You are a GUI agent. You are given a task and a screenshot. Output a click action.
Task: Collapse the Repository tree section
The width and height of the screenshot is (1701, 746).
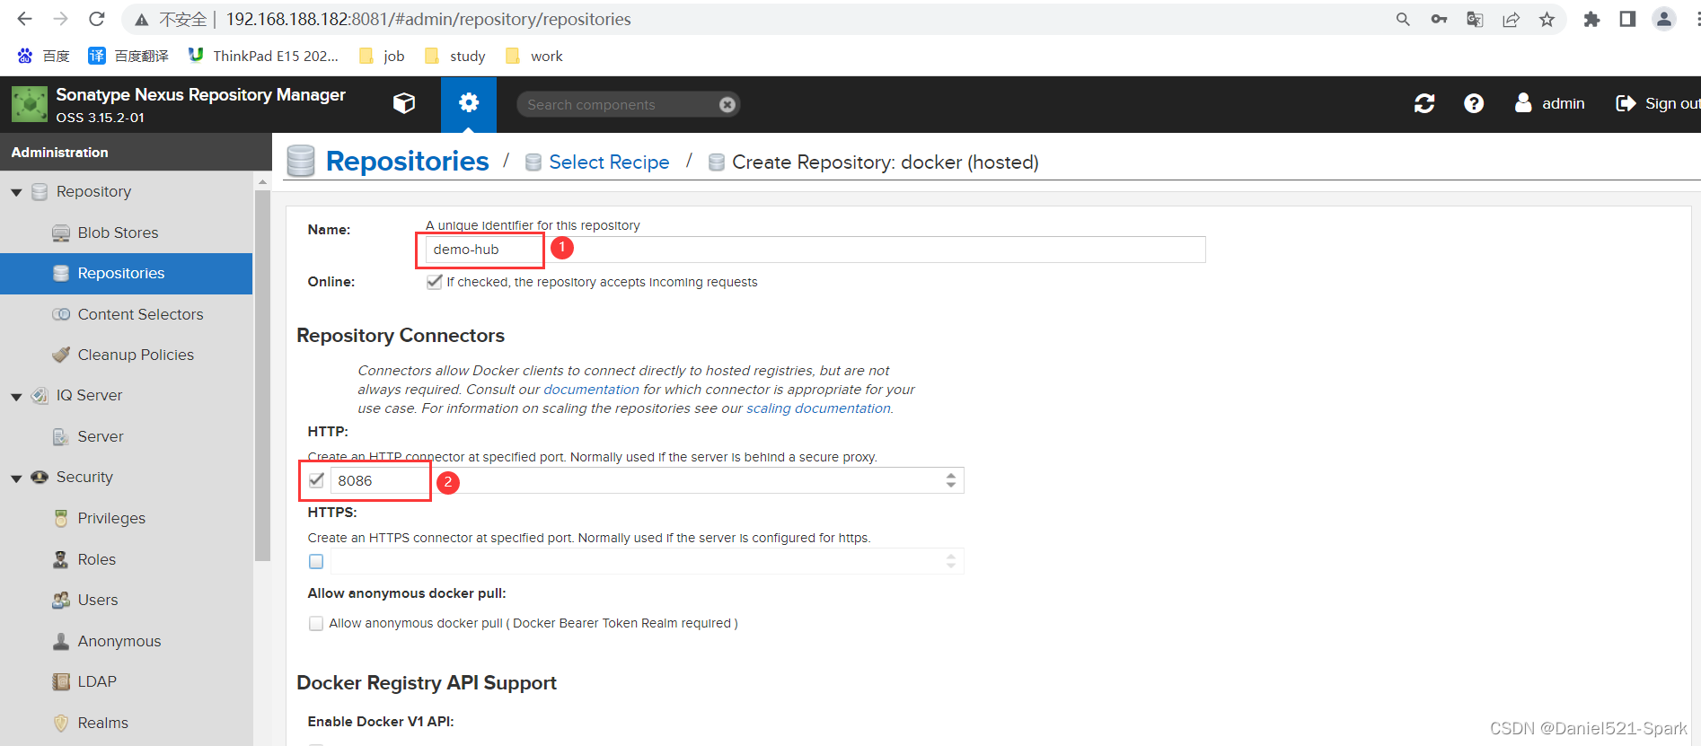tap(16, 192)
